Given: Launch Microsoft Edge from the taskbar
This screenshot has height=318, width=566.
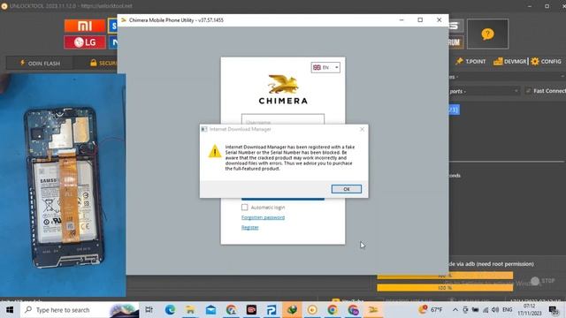Looking at the screenshot, I should 170,310.
